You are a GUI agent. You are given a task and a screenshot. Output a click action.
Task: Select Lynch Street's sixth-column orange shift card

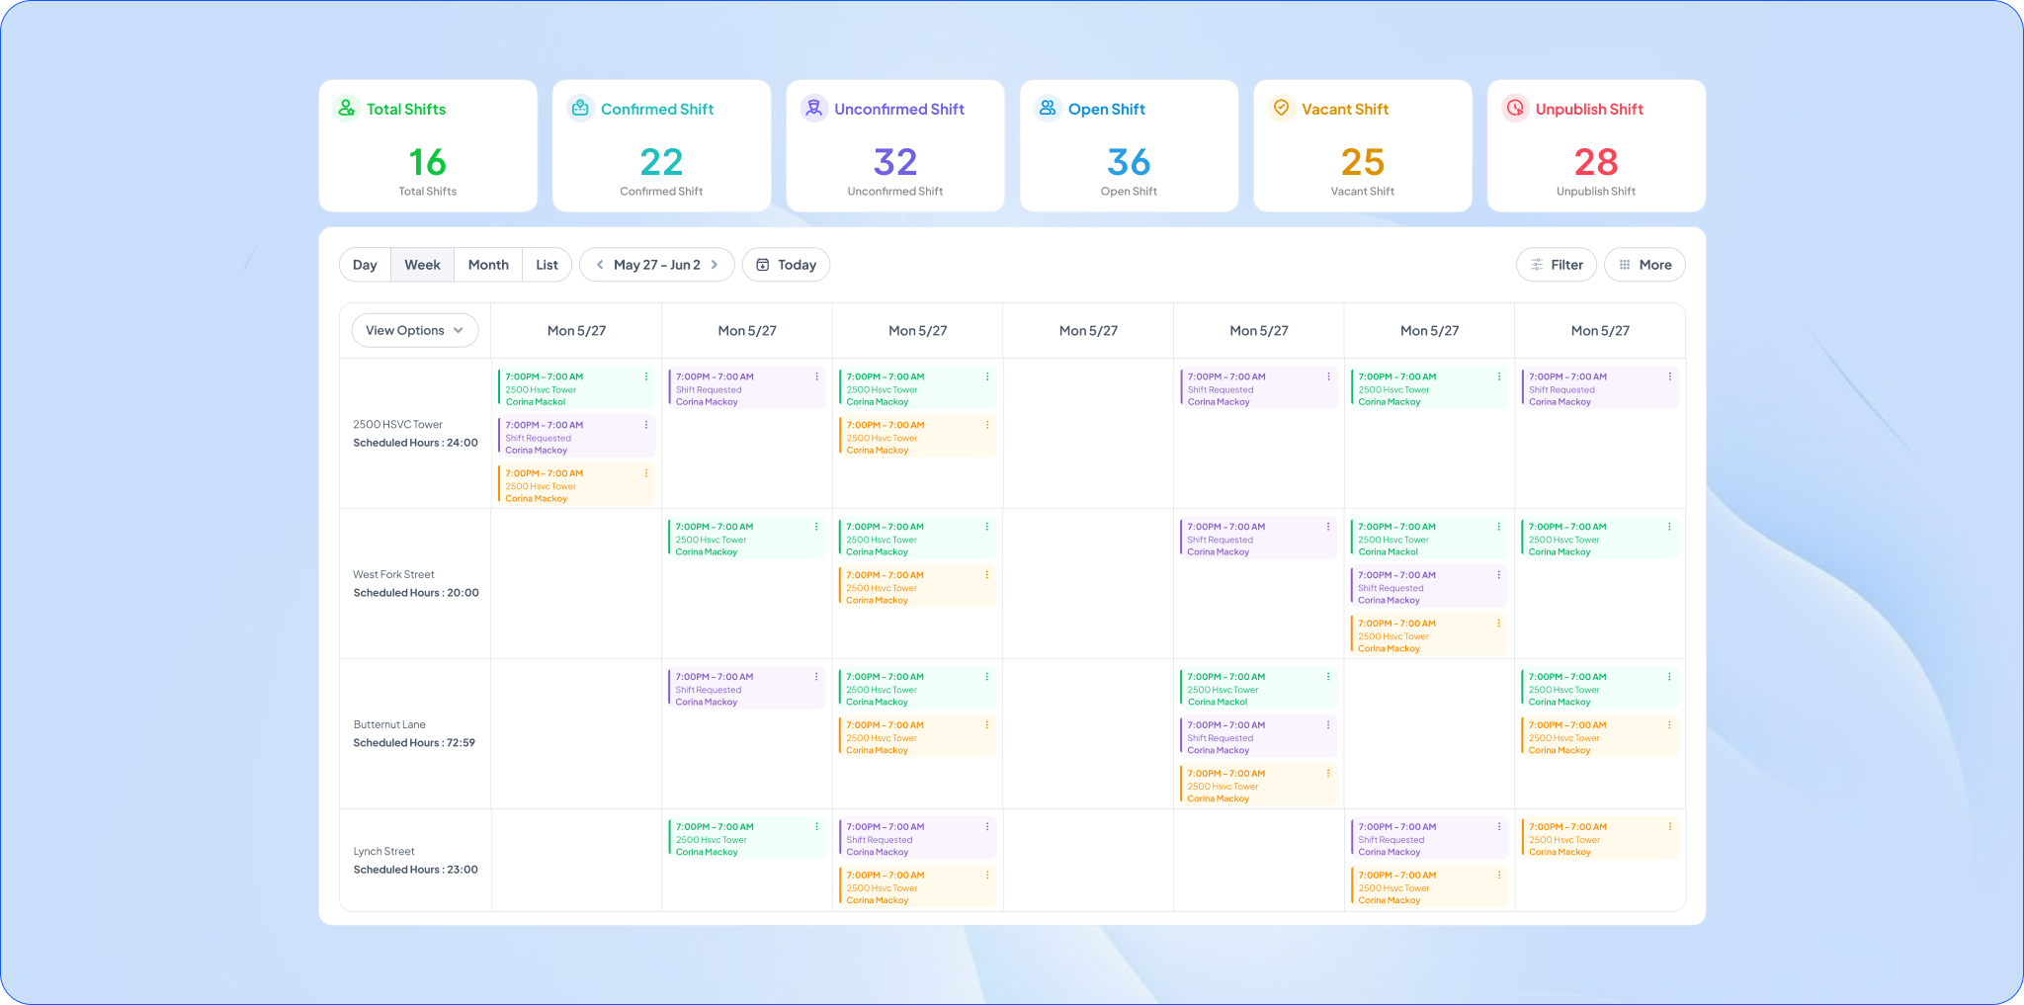(x=1429, y=887)
